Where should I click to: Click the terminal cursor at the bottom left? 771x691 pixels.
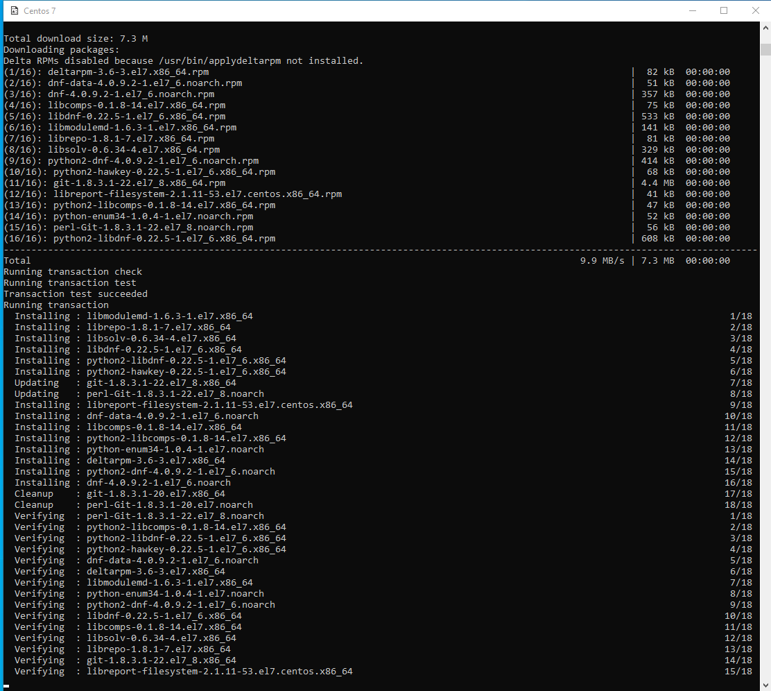point(6,684)
